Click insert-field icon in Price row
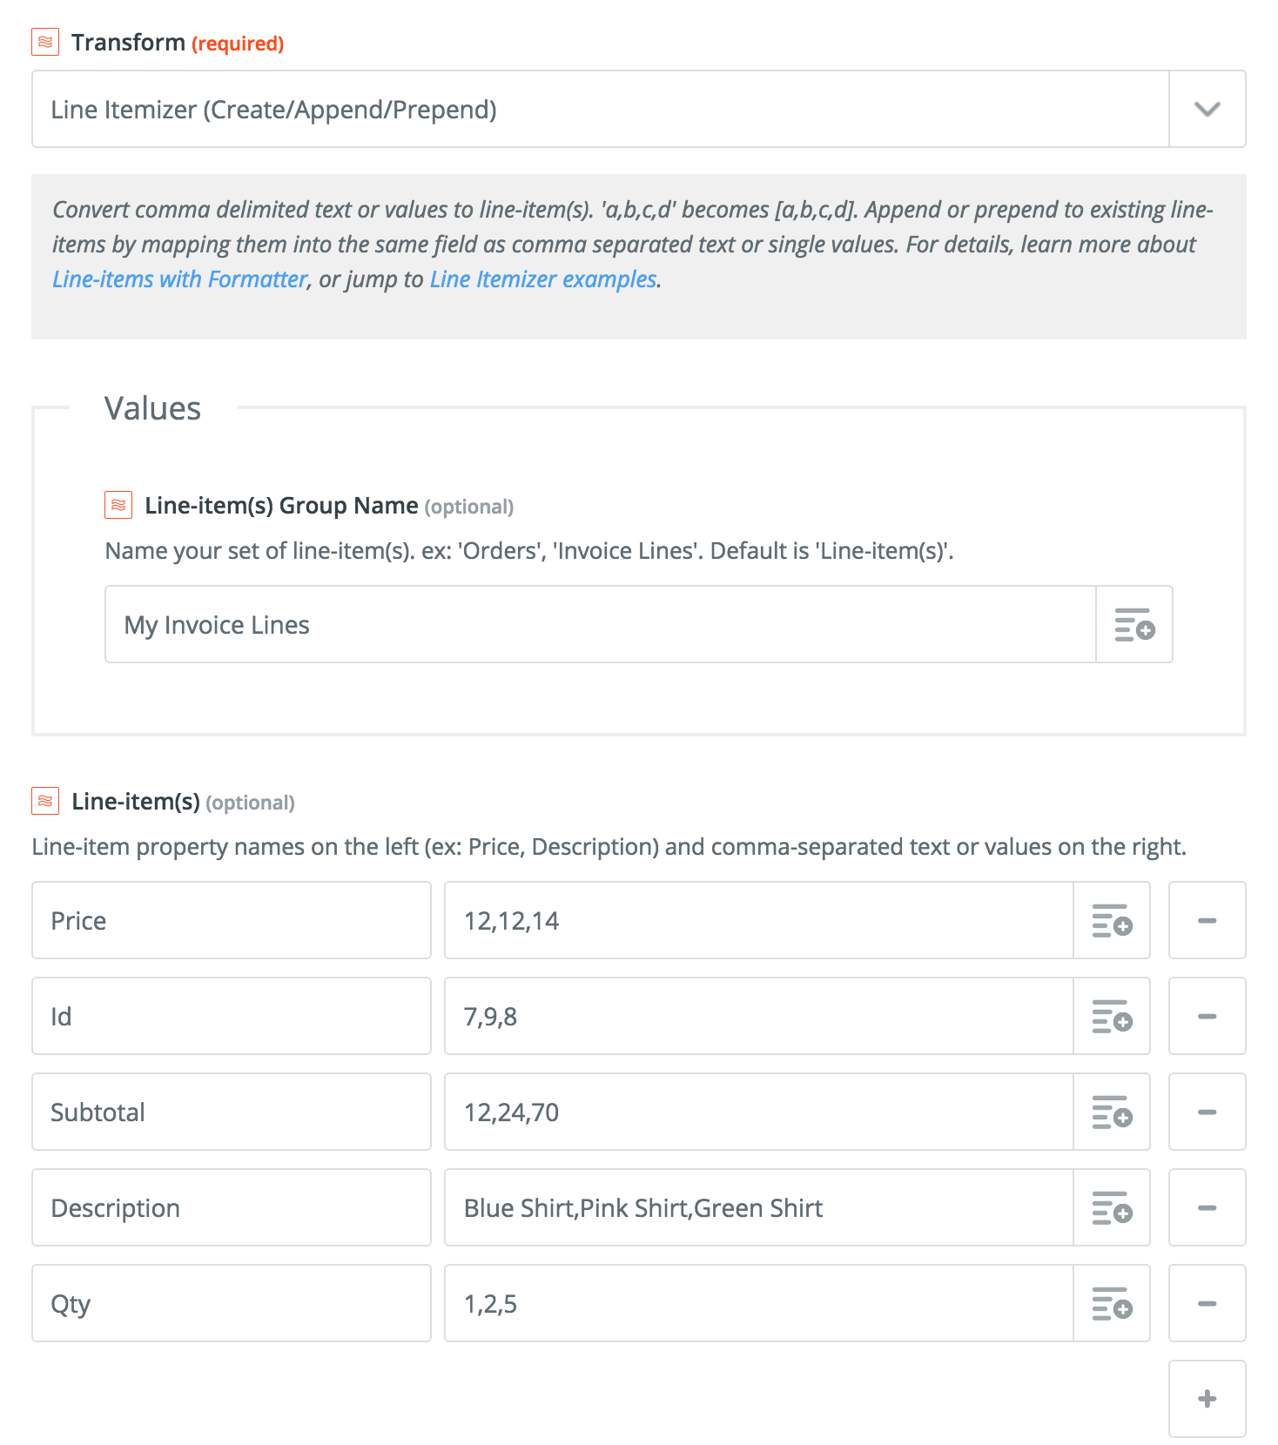This screenshot has height=1445, width=1278. pyautogui.click(x=1112, y=921)
